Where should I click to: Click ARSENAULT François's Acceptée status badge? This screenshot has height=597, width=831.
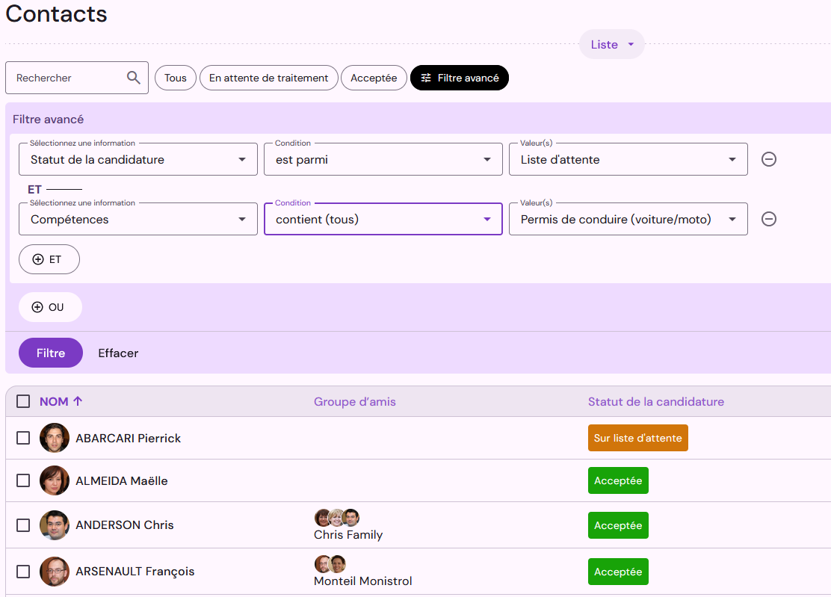point(618,572)
